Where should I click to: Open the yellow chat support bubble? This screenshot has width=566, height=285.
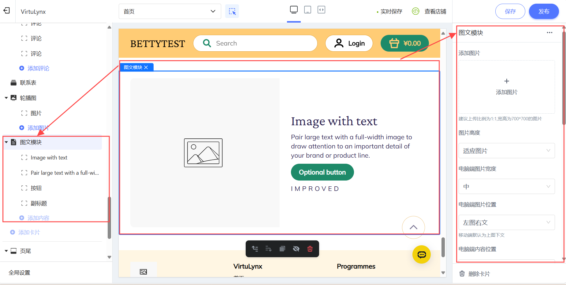point(422,254)
